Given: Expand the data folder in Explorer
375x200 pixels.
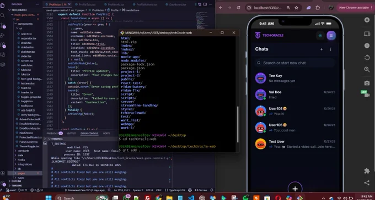Looking at the screenshot, I should coord(19,155).
